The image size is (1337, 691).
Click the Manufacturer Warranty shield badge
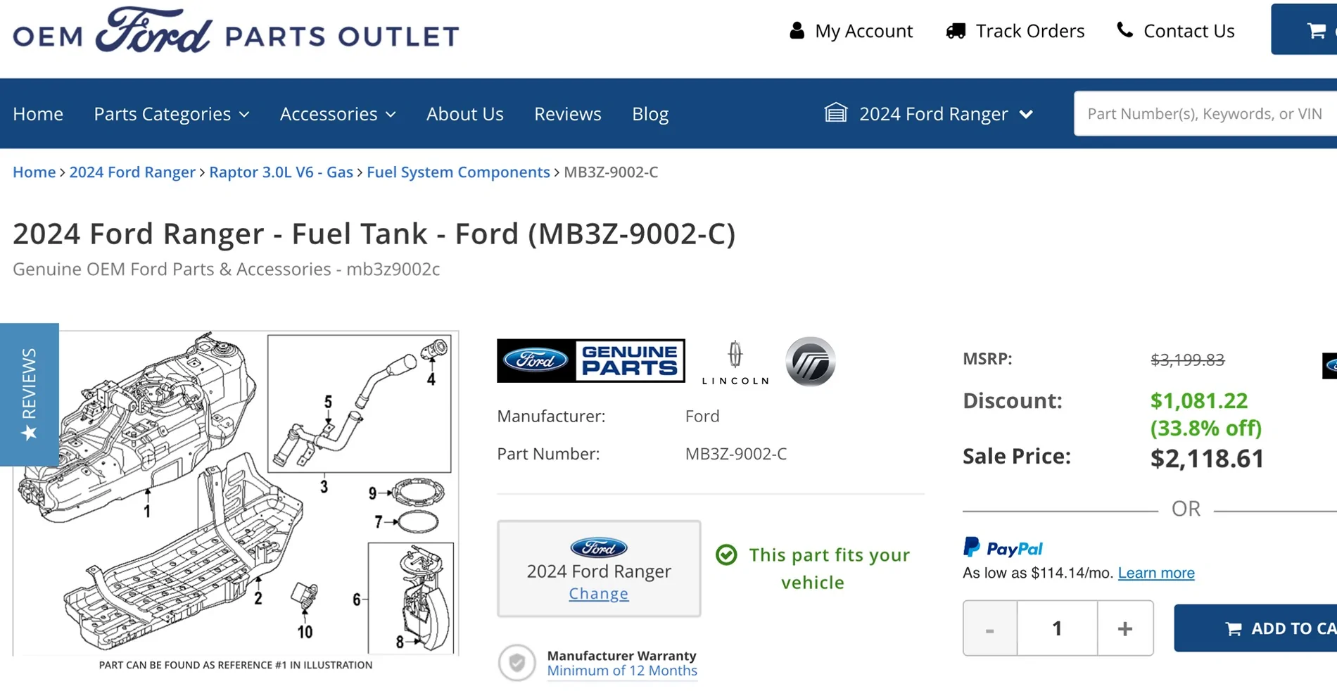pos(517,662)
